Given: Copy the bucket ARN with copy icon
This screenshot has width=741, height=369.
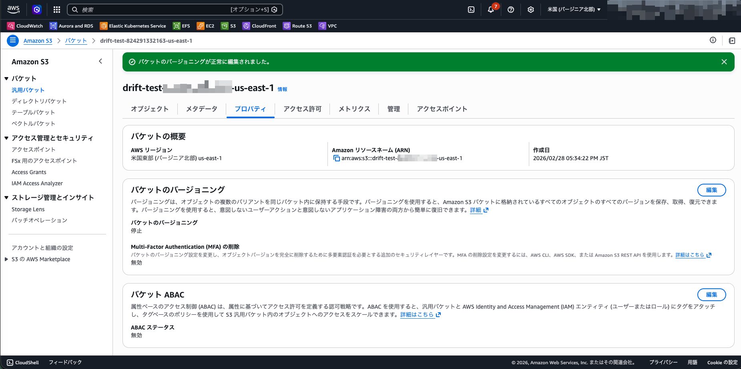Looking at the screenshot, I should 336,158.
